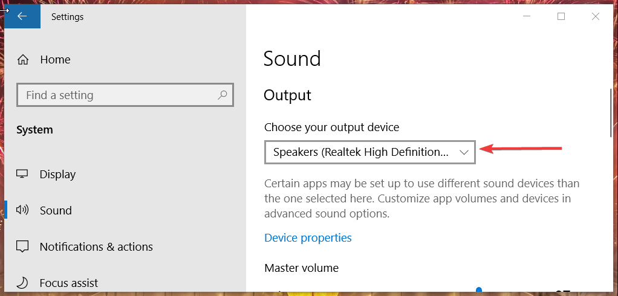Open Device properties link

(x=308, y=238)
